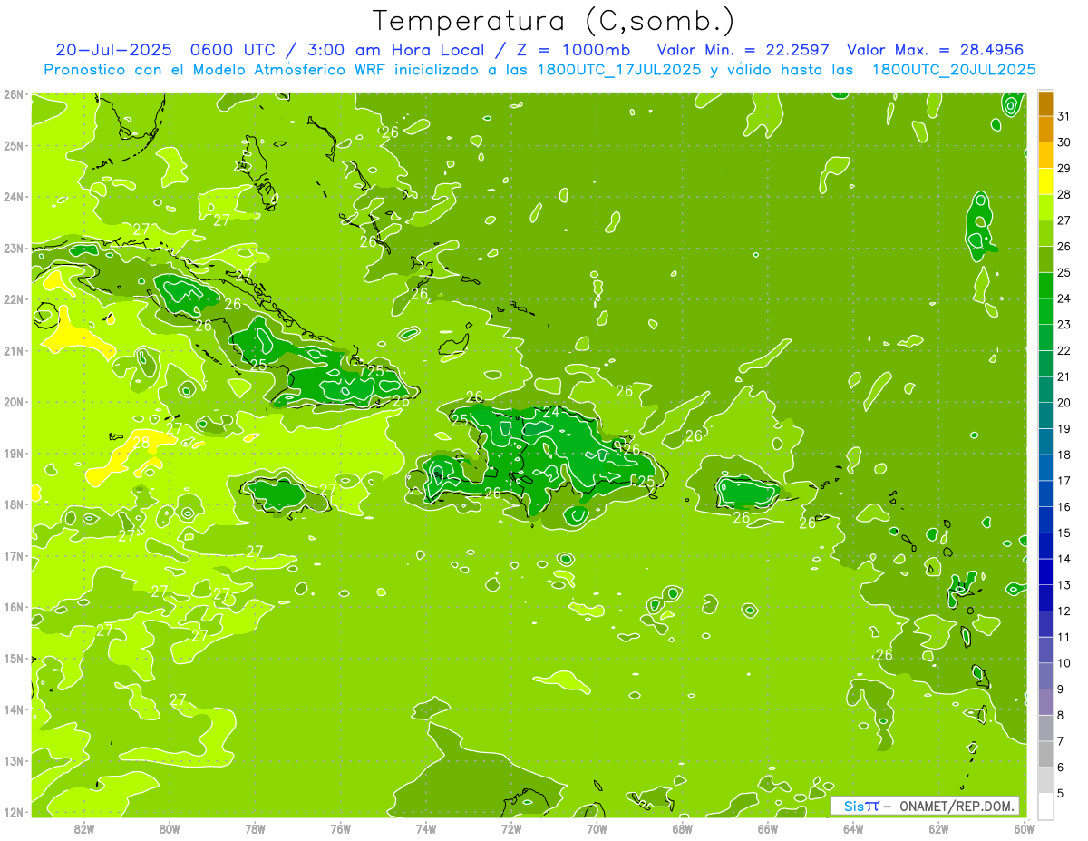Click the "25N" latitude axis label

pos(13,145)
